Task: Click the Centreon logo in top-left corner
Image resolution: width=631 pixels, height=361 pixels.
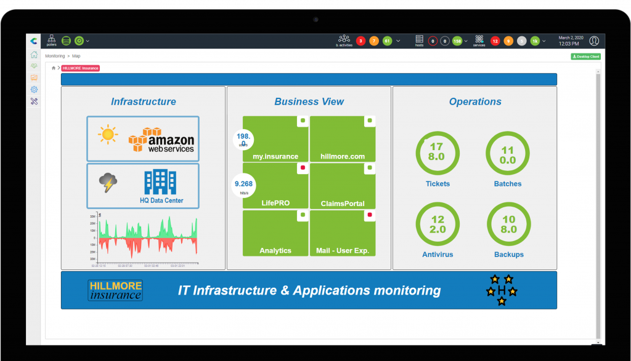Action: tap(34, 41)
